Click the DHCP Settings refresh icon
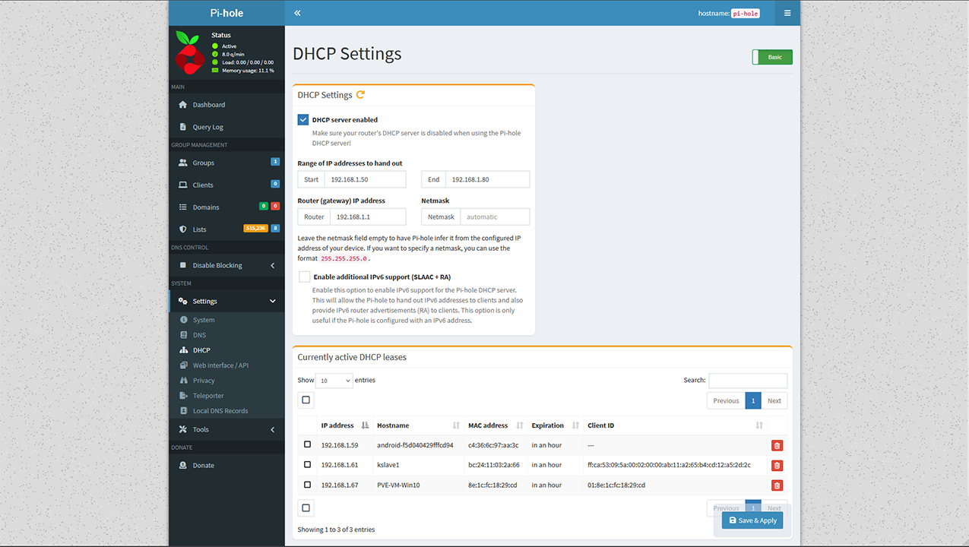 (360, 95)
